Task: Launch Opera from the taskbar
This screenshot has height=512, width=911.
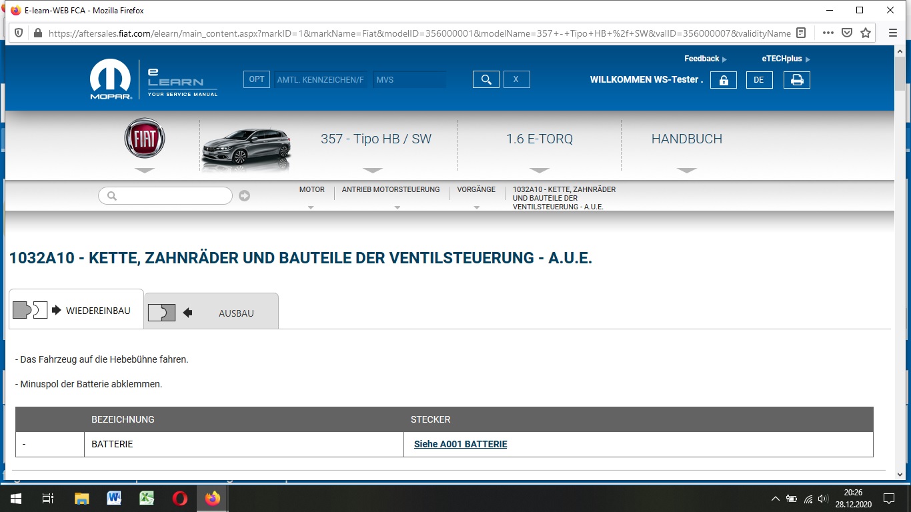Action: 179,498
